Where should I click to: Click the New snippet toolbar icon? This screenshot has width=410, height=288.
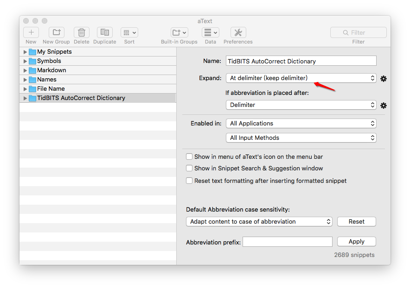(x=31, y=32)
